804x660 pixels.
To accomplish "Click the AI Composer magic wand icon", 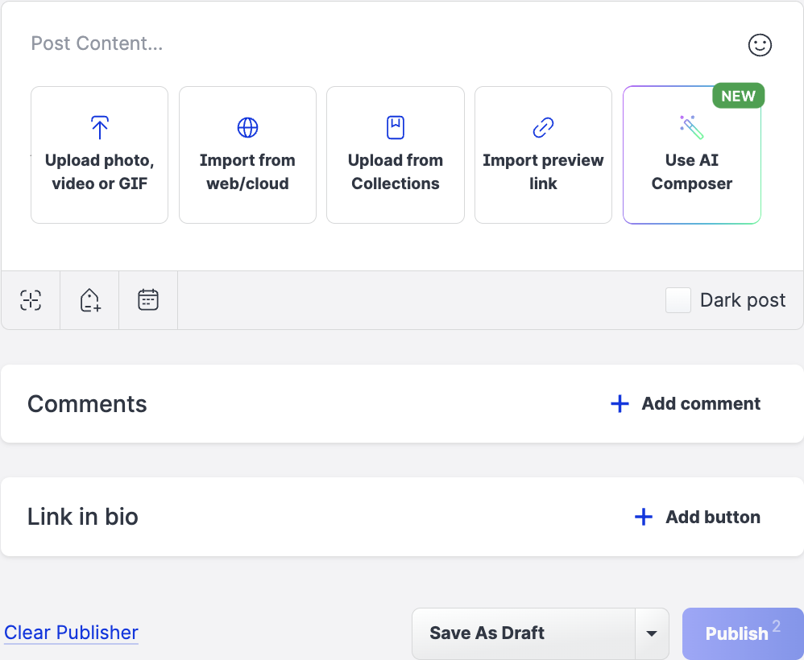I will click(691, 128).
